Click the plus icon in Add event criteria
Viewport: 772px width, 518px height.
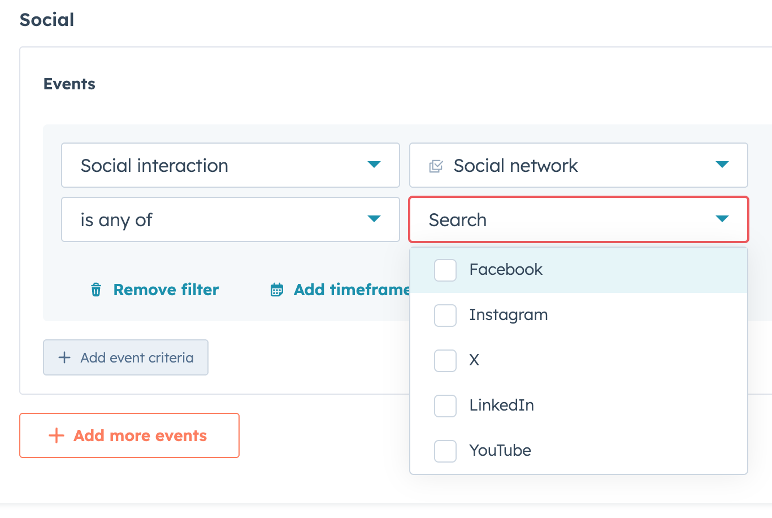pos(64,357)
